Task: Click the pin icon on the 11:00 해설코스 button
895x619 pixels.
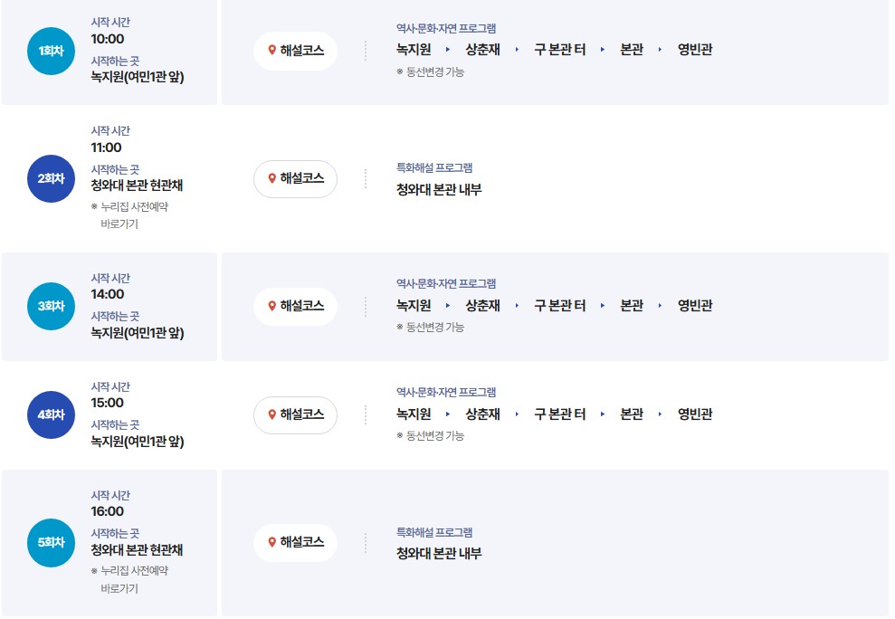Action: [270, 179]
